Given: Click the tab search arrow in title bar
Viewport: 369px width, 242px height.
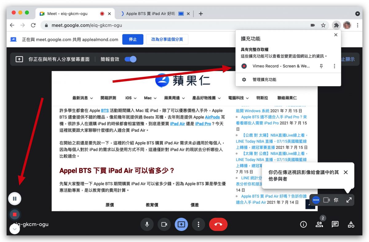Looking at the screenshot, I should tap(357, 14).
